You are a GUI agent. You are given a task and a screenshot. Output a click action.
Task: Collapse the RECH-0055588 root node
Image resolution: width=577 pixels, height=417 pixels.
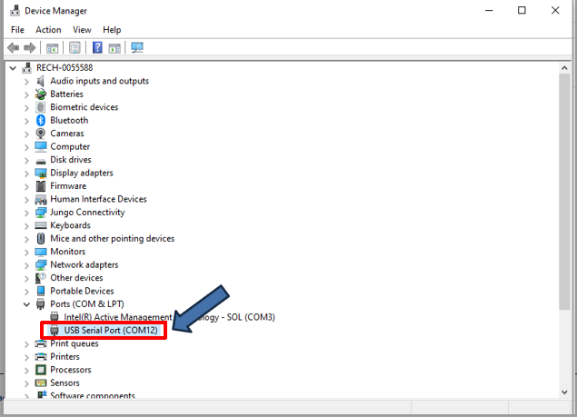click(12, 67)
